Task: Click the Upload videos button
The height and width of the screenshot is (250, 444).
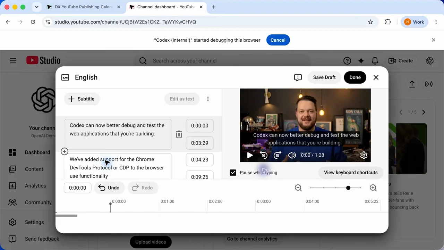Action: 151,242
